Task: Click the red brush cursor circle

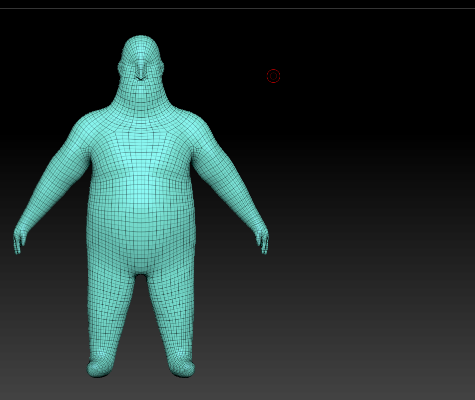Action: click(273, 76)
